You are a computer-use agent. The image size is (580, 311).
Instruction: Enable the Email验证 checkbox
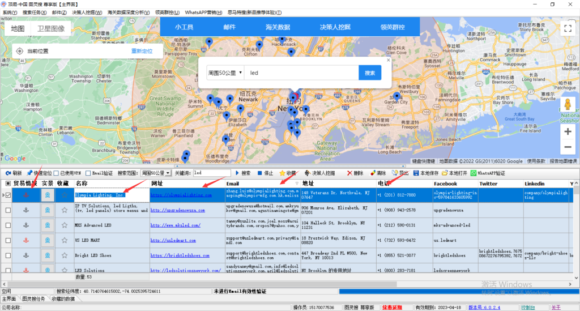88,173
